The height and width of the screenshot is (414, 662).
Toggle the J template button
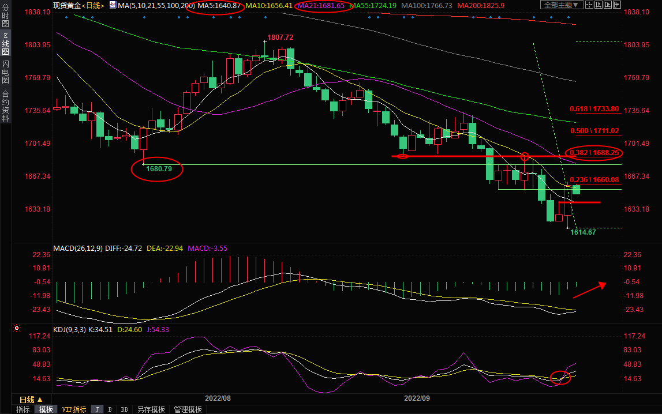[97, 409]
